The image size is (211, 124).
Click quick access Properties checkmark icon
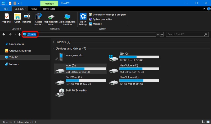[x=10, y=3]
